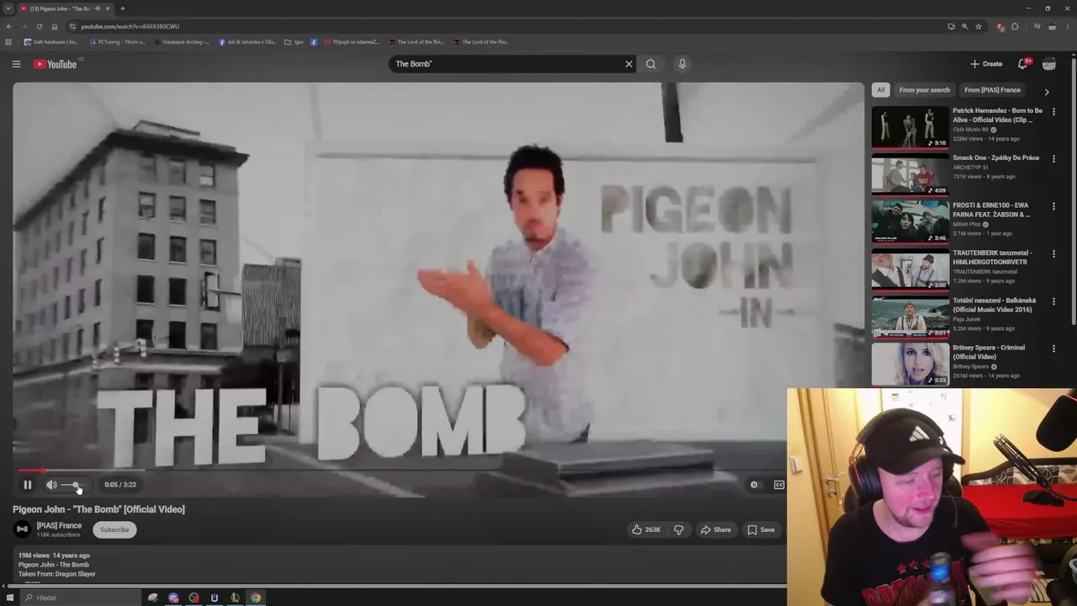Open Igor bookmarks folder
Screen dimensions: 1077x606
point(294,41)
